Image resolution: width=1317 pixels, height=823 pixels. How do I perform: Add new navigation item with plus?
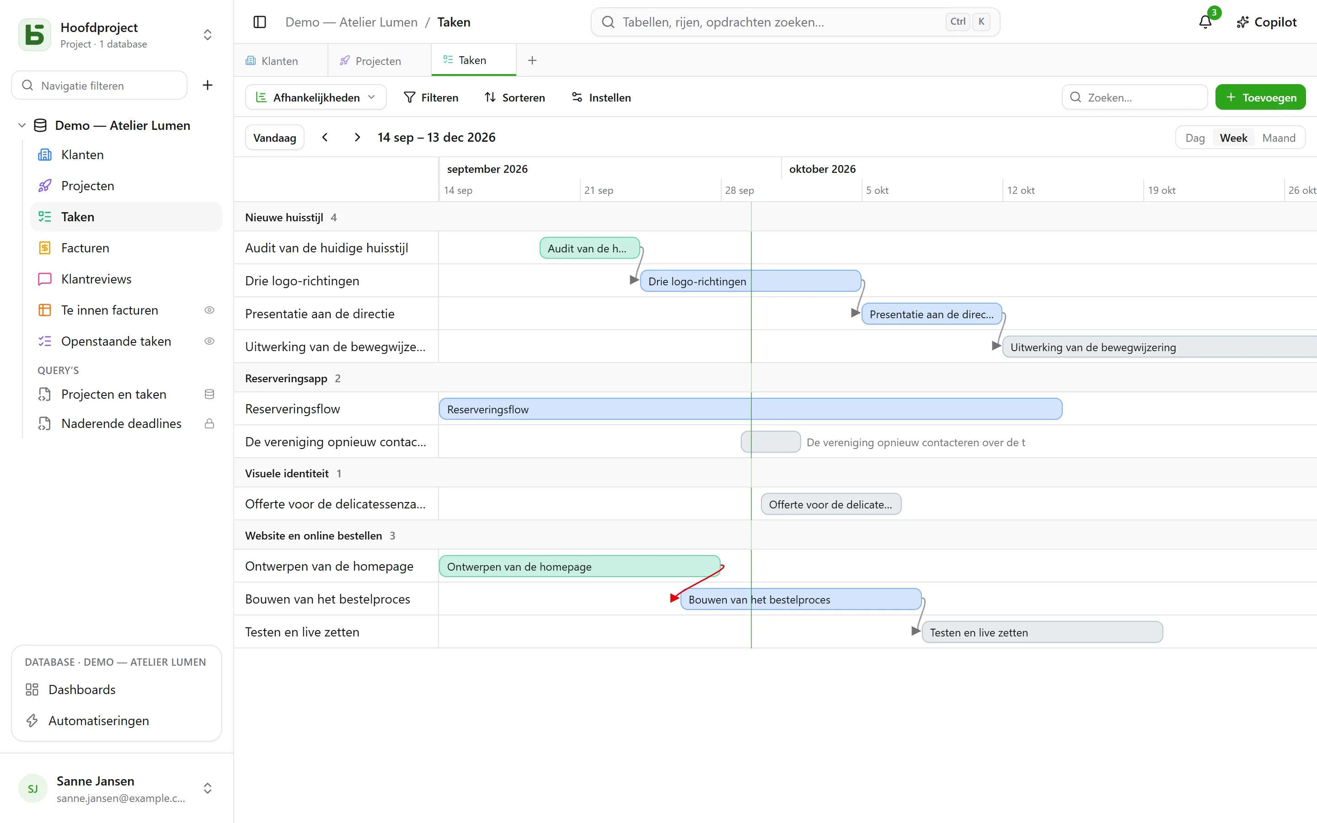click(x=207, y=85)
